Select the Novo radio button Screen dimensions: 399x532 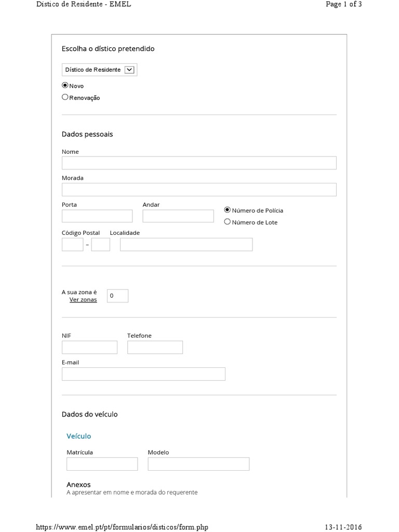[x=65, y=85]
